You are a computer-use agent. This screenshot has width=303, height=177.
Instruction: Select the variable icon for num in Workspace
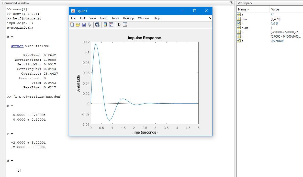pyautogui.click(x=239, y=28)
